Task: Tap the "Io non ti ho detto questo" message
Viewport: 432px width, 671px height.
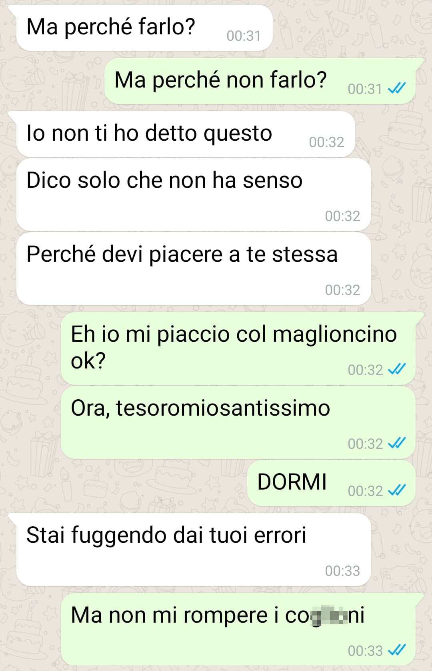Action: tap(186, 134)
